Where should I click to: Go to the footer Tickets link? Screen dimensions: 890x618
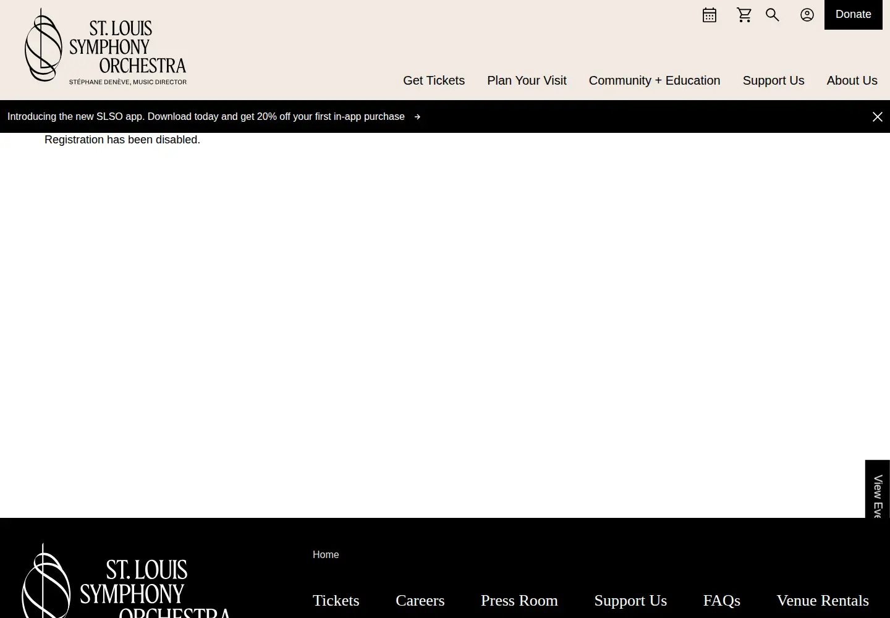pyautogui.click(x=336, y=600)
